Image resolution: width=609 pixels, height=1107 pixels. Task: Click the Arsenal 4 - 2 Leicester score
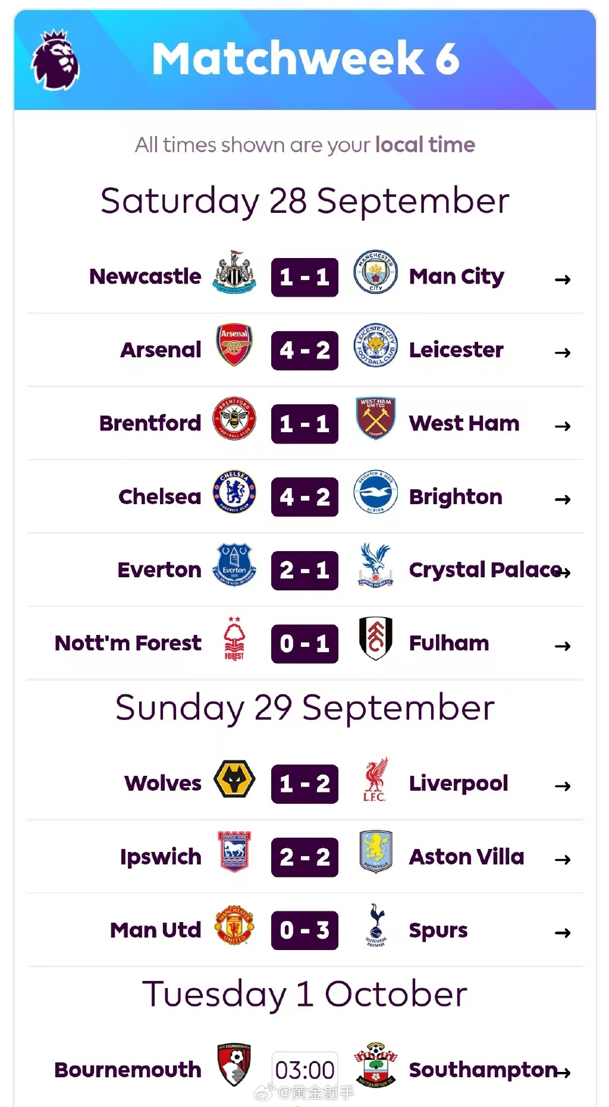click(304, 351)
